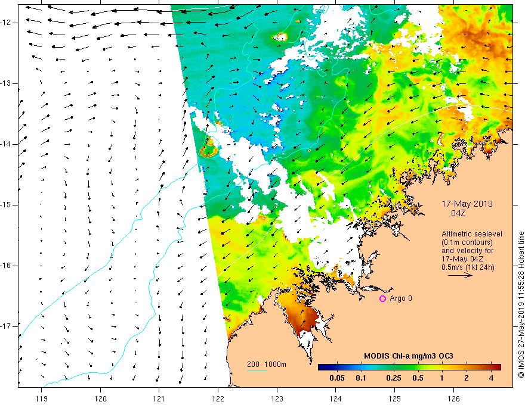Click the longitude axis label '126'
525x405 pixels.
[453, 398]
